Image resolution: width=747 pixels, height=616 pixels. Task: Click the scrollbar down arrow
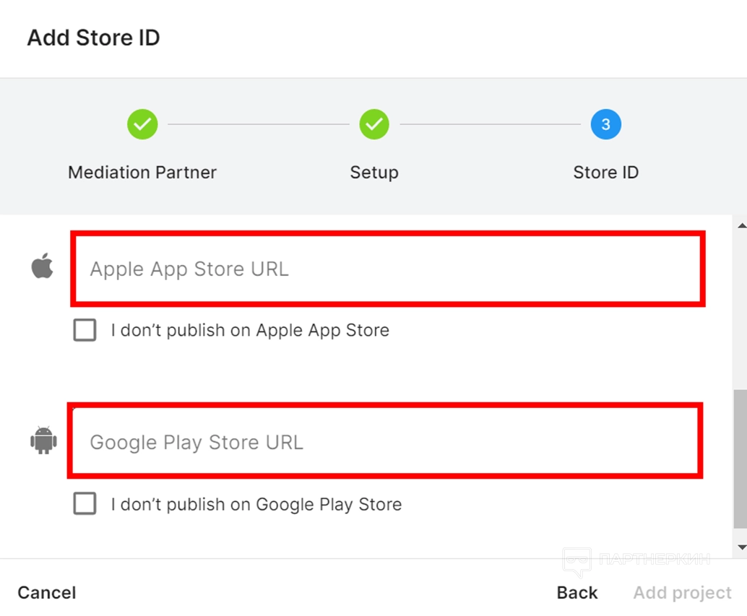(740, 547)
